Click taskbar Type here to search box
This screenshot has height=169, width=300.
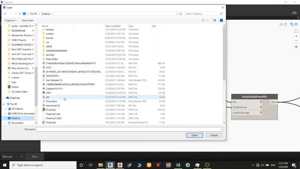43,165
